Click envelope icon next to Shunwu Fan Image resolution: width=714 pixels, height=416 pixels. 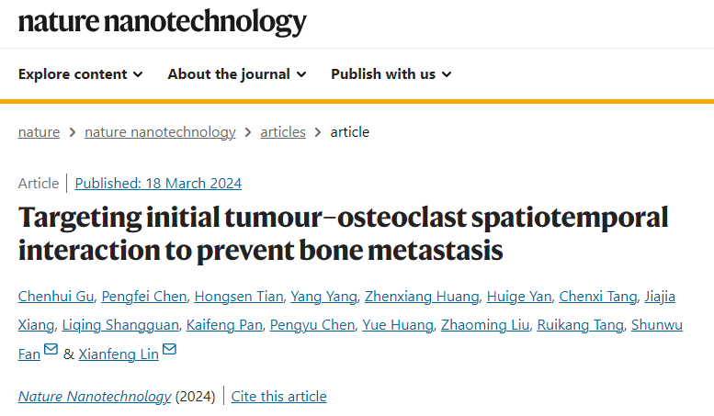coord(51,351)
